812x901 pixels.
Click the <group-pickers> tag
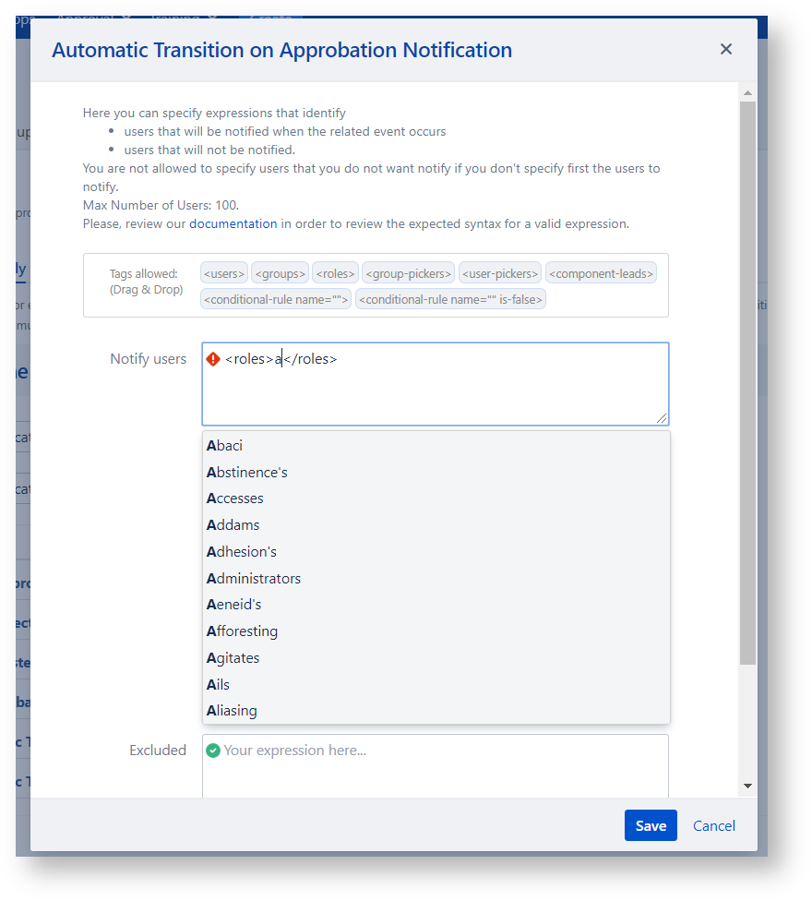click(408, 273)
